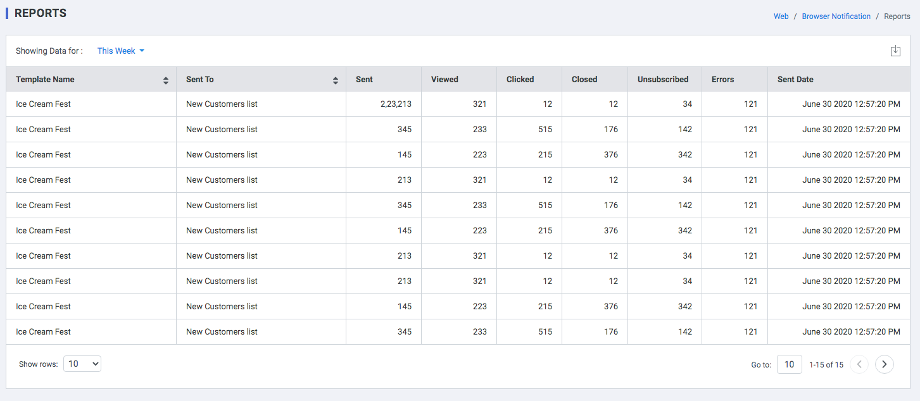Screen dimensions: 920x401
Task: Select first Ice Cream Fest row
Action: pos(458,104)
